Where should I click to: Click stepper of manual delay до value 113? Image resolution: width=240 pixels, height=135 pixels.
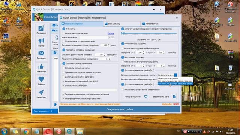click(164, 52)
